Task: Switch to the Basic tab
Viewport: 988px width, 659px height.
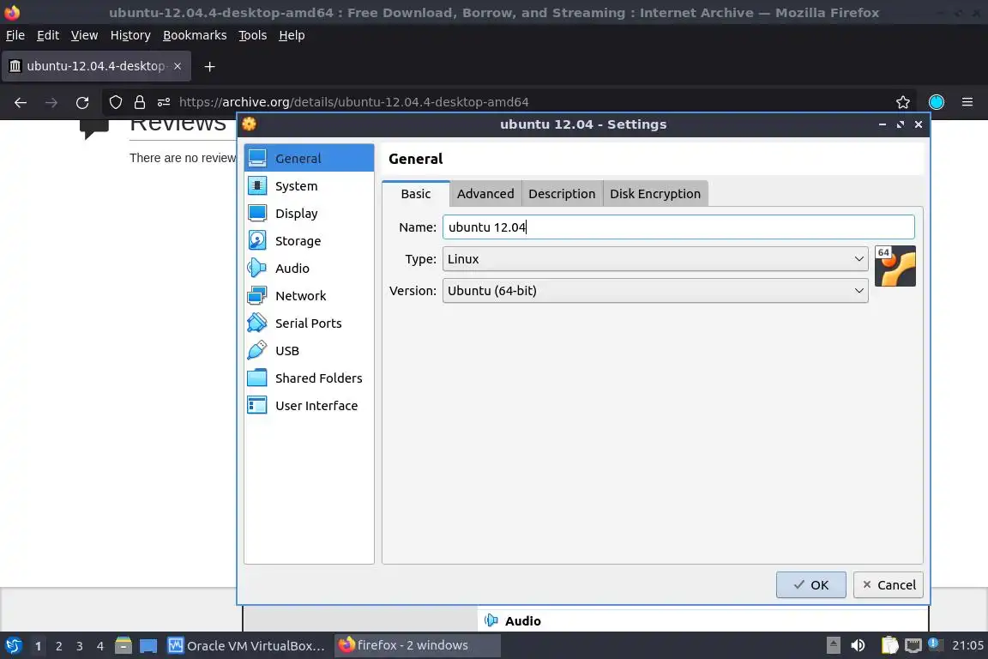Action: click(416, 194)
